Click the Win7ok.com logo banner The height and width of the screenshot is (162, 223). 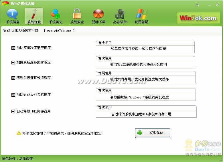point(198,18)
